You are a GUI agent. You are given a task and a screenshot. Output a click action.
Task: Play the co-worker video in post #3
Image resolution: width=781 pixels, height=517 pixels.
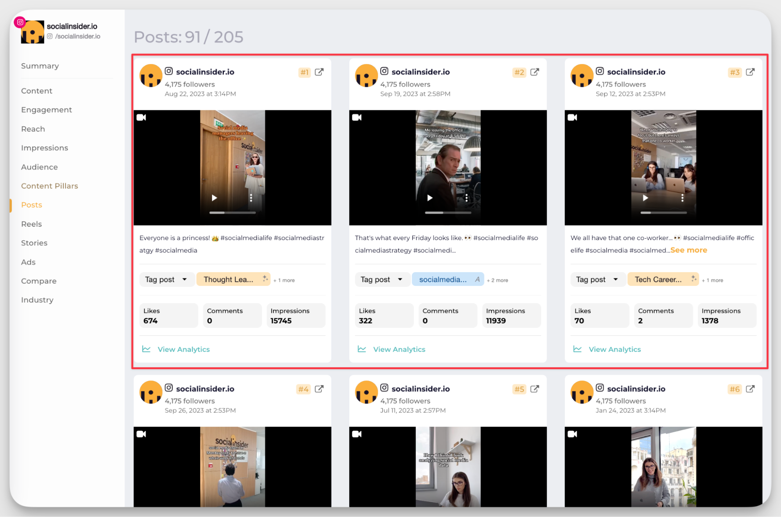(645, 198)
